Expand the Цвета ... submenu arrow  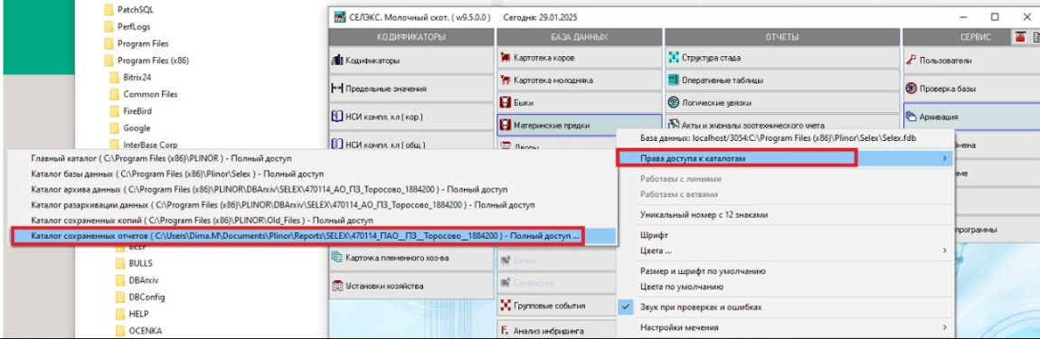click(x=944, y=250)
